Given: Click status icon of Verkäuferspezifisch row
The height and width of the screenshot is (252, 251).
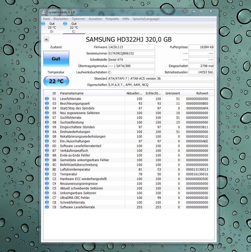Looking at the screenshot, I should tap(47, 150).
